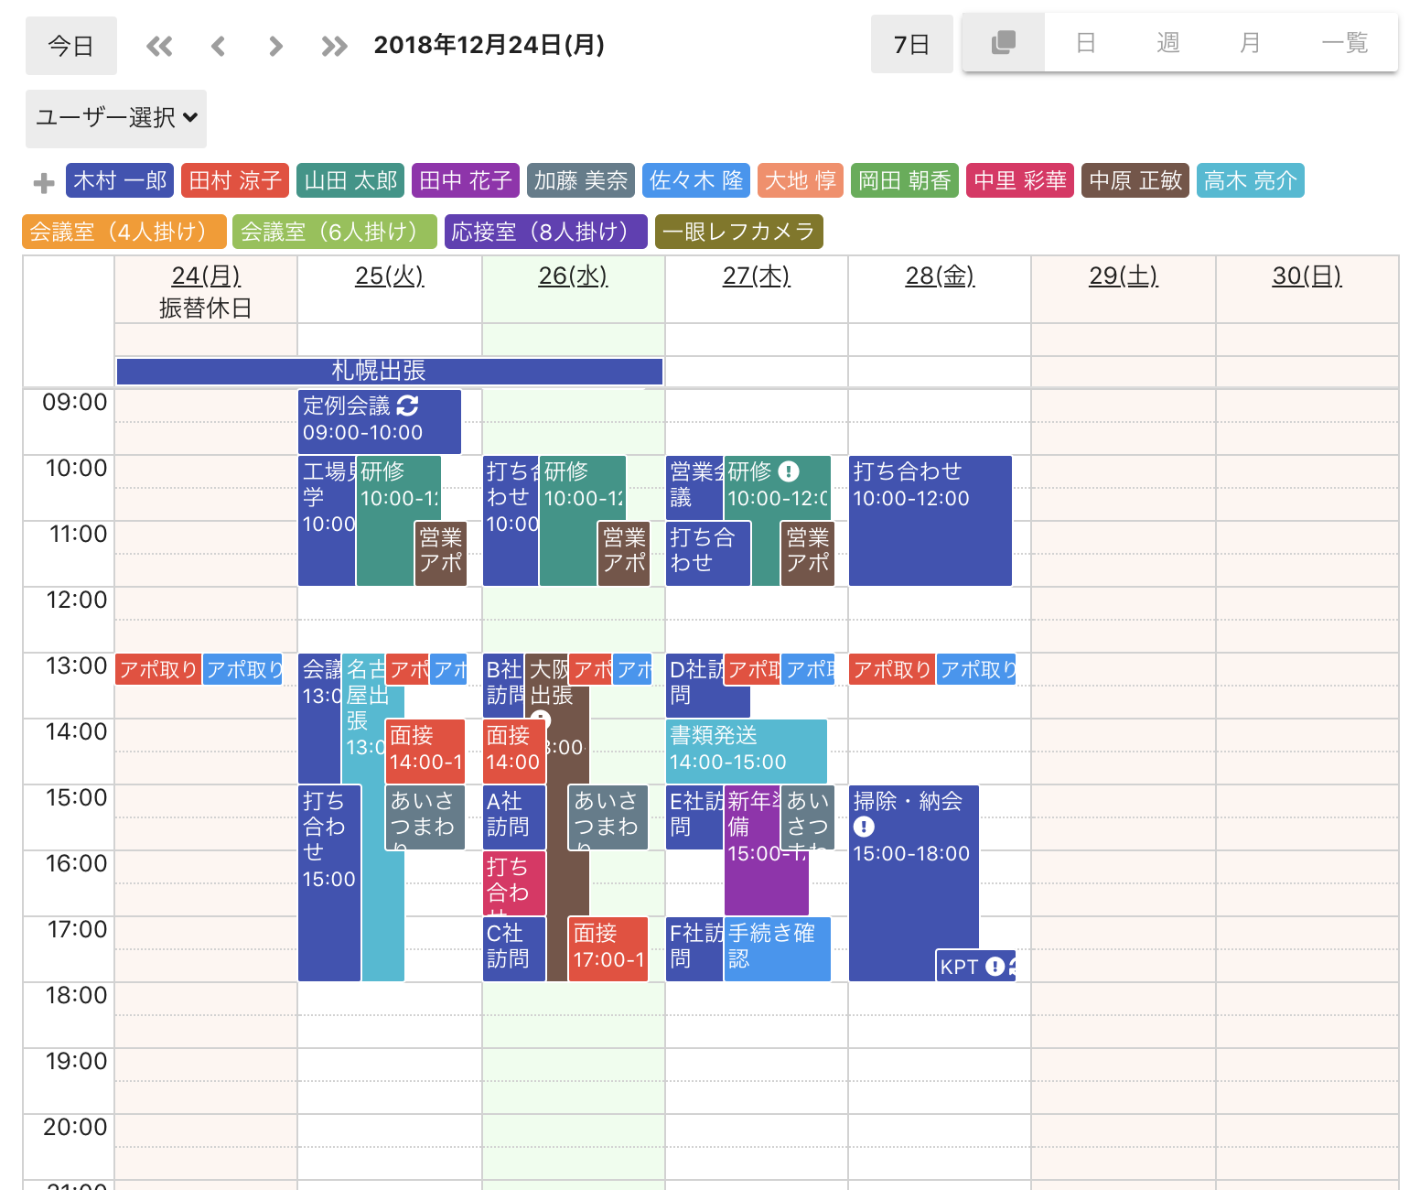Switch to the 週 view tab

point(1167,43)
